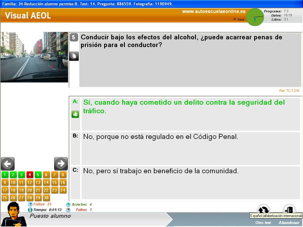Click the Aciertos green flag icon
303x227 pixels.
click(x=68, y=205)
